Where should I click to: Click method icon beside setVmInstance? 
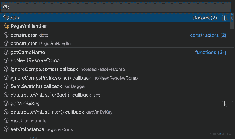(x=6, y=129)
